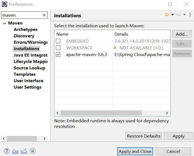This screenshot has height=156, width=194.
Task: Click the warning icon in WORKSPACE row
Action: tap(115, 48)
